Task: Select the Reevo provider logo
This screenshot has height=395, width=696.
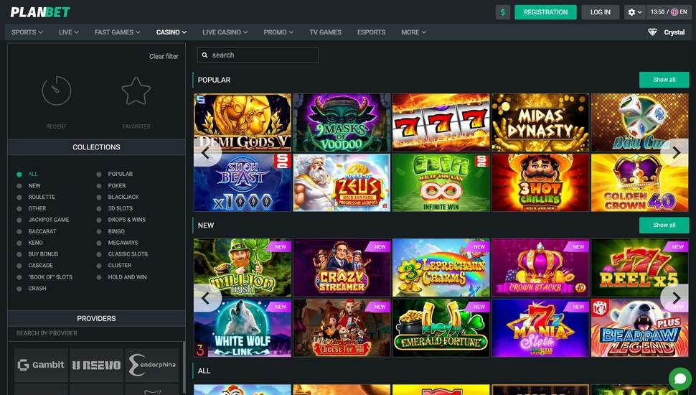Action: [96, 365]
